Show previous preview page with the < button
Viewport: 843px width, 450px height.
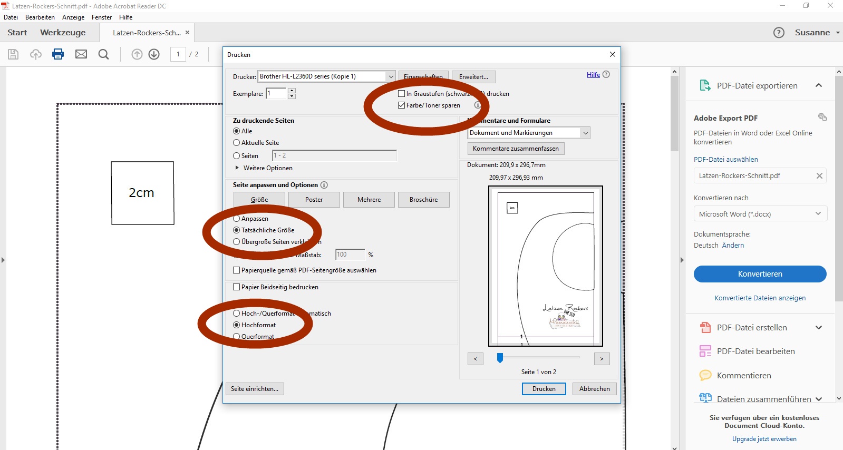[x=475, y=359]
